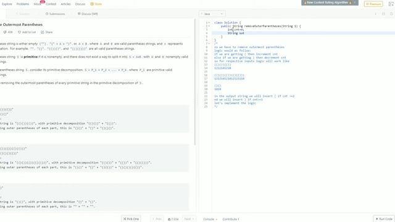Click Add to List heart button
395x222 pixels.
[x=27, y=32]
